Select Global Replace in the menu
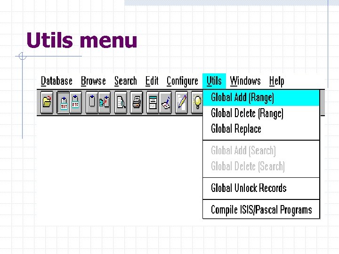The image size is (339, 254). pos(261,129)
